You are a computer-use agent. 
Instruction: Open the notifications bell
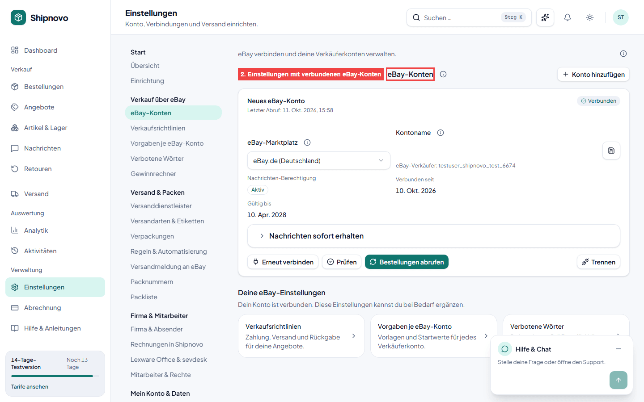[x=568, y=17]
